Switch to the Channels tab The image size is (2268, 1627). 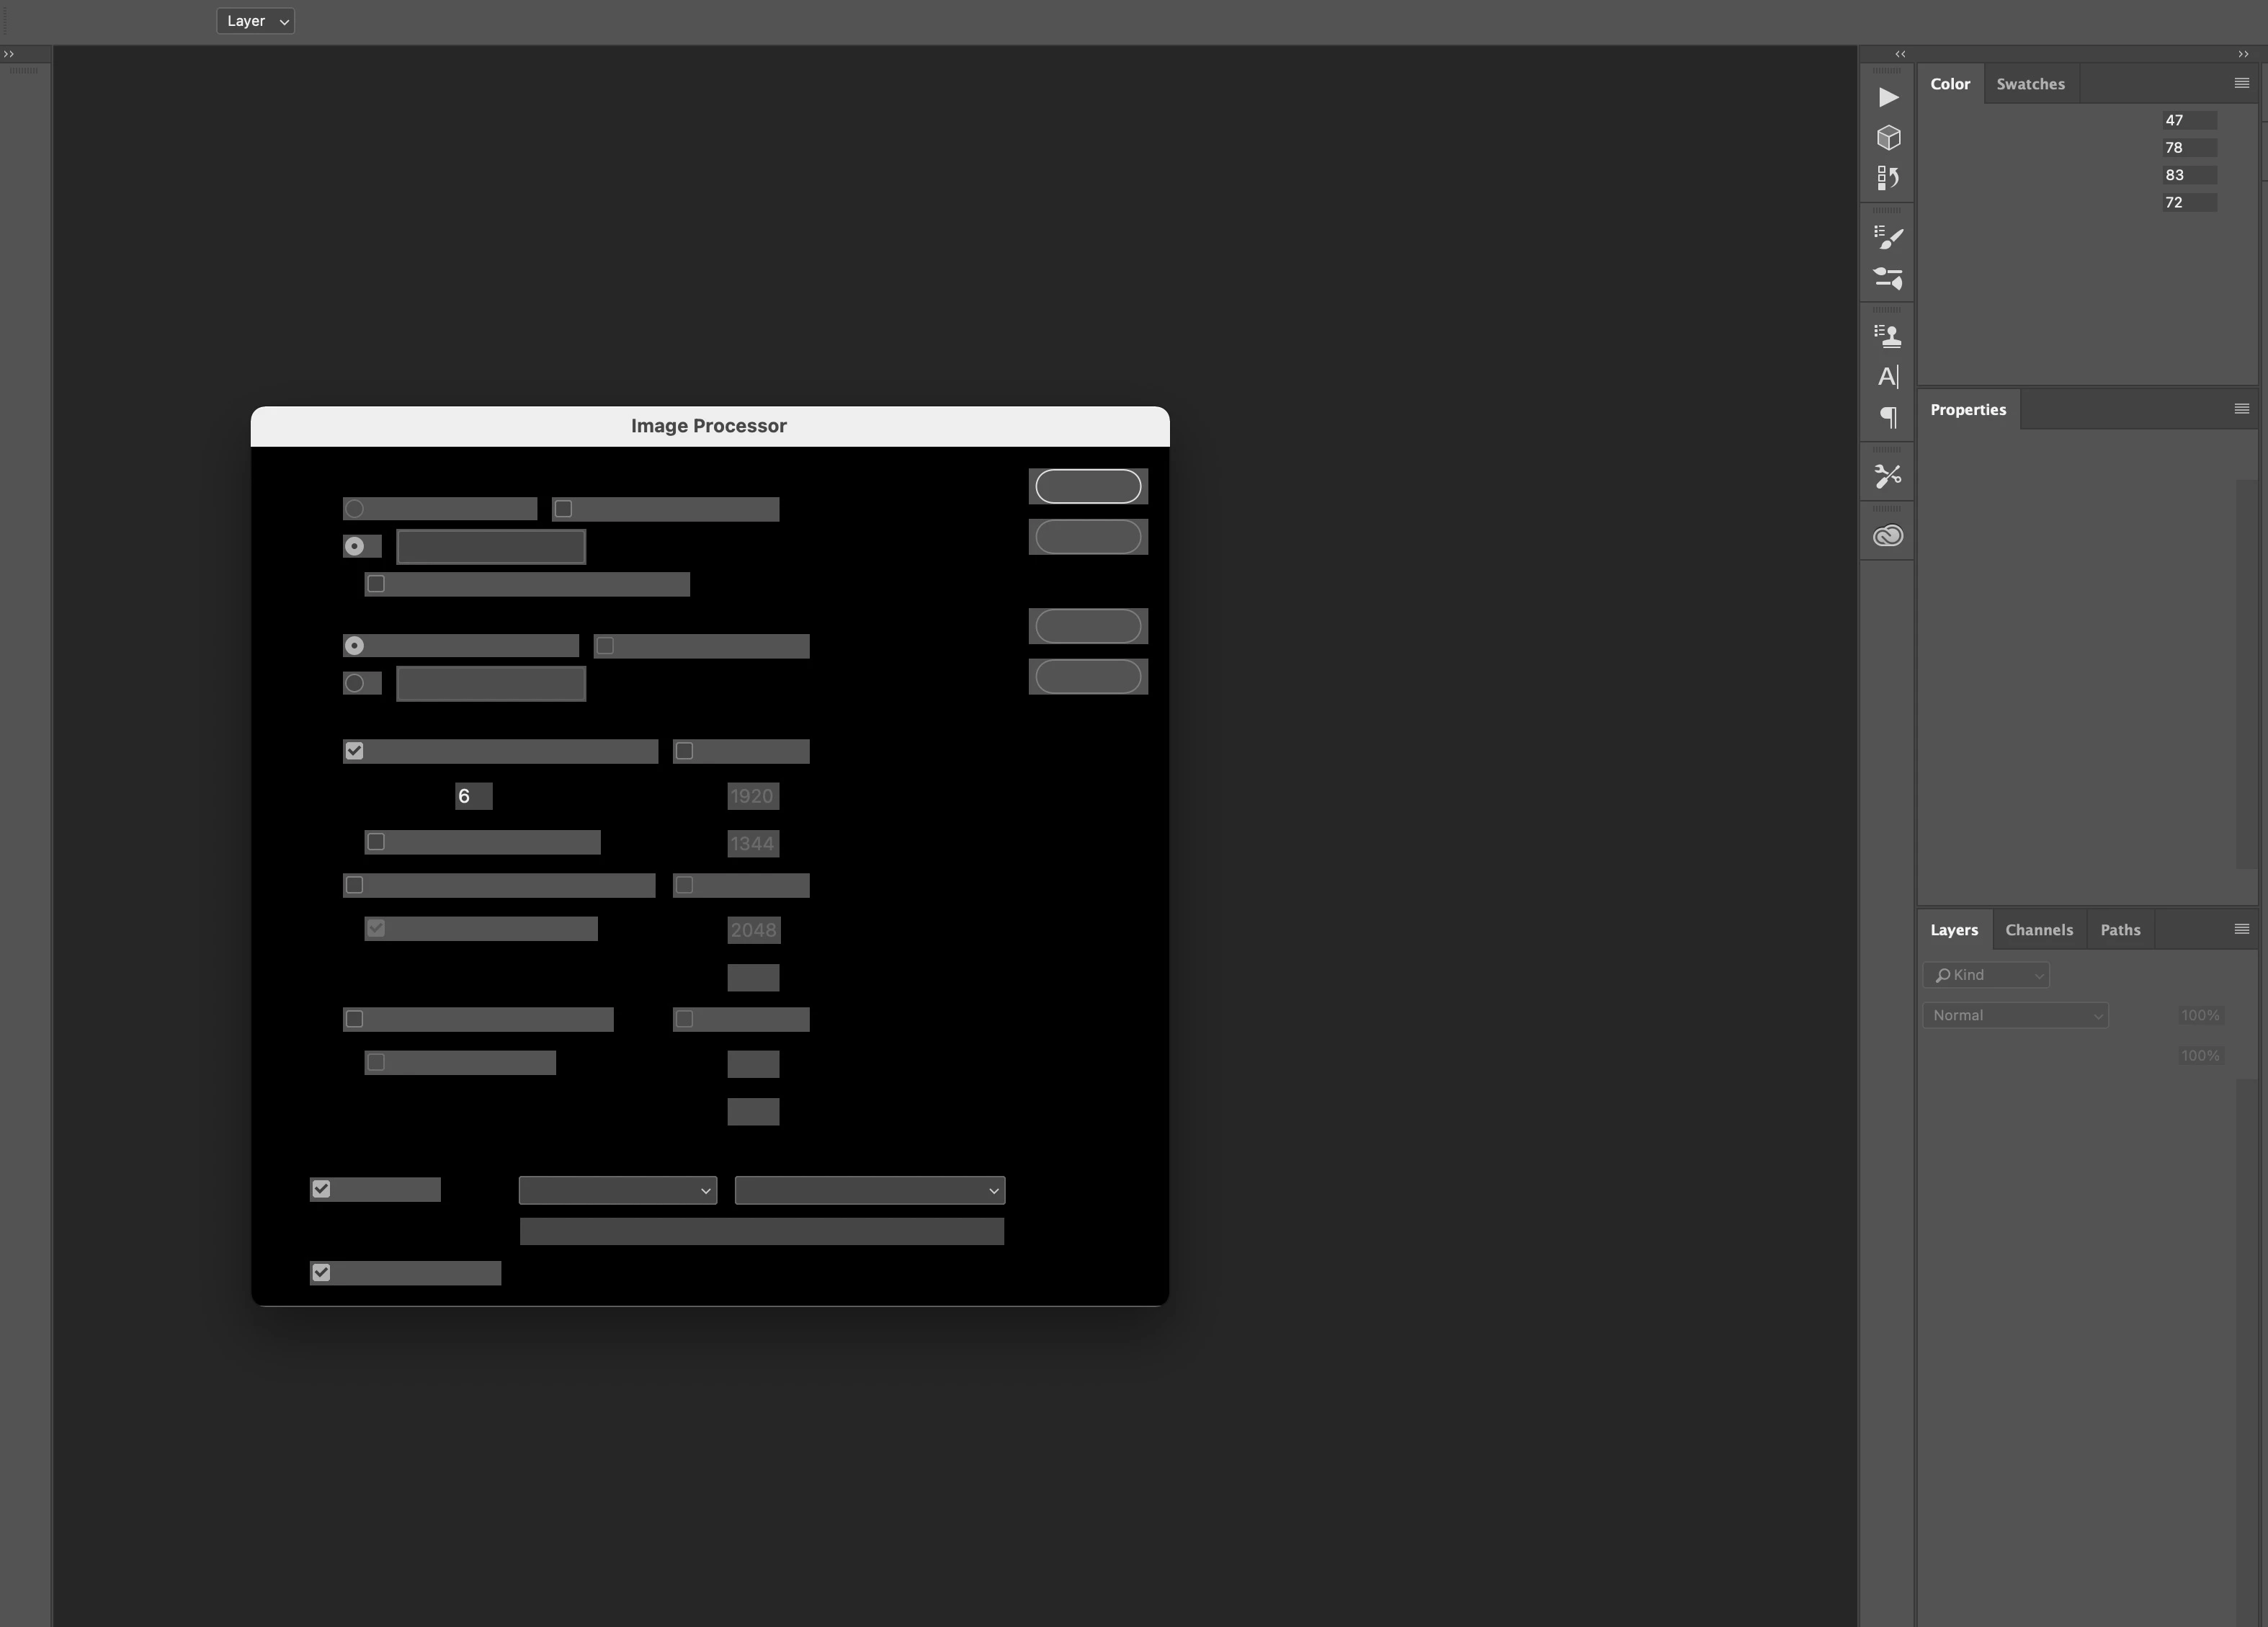point(2038,930)
